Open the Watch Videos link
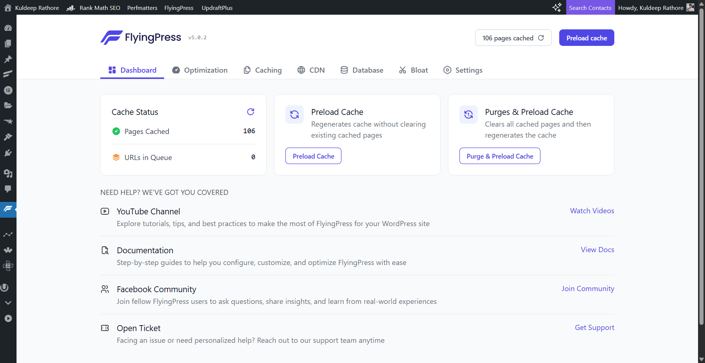705x363 pixels. coord(592,211)
